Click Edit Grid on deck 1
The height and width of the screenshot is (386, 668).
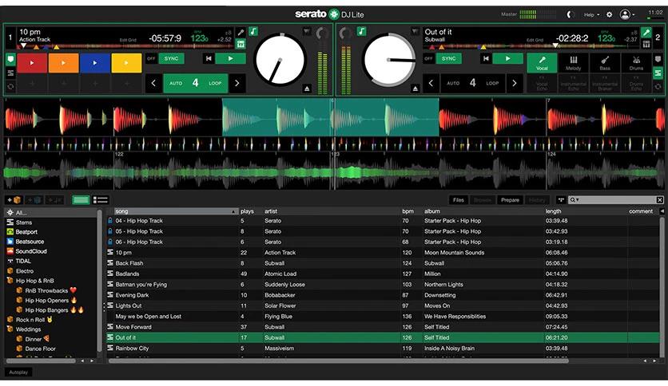pos(128,40)
